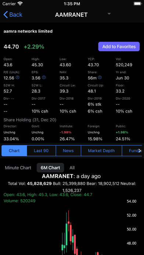Open the partly hidden Fundamentals tab
The width and height of the screenshot is (144, 255).
click(x=132, y=151)
